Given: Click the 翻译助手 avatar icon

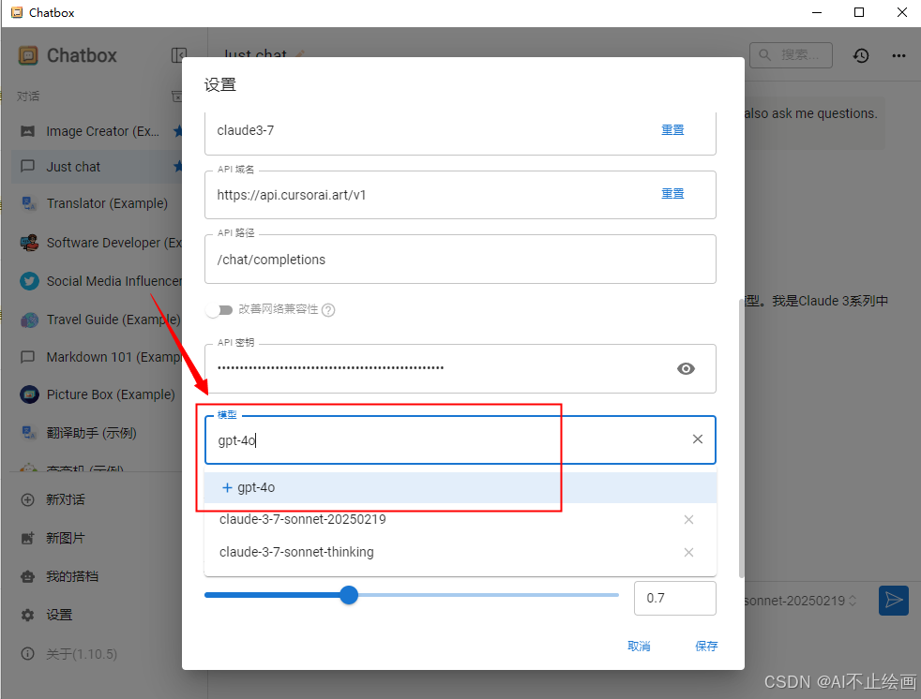Looking at the screenshot, I should (29, 433).
